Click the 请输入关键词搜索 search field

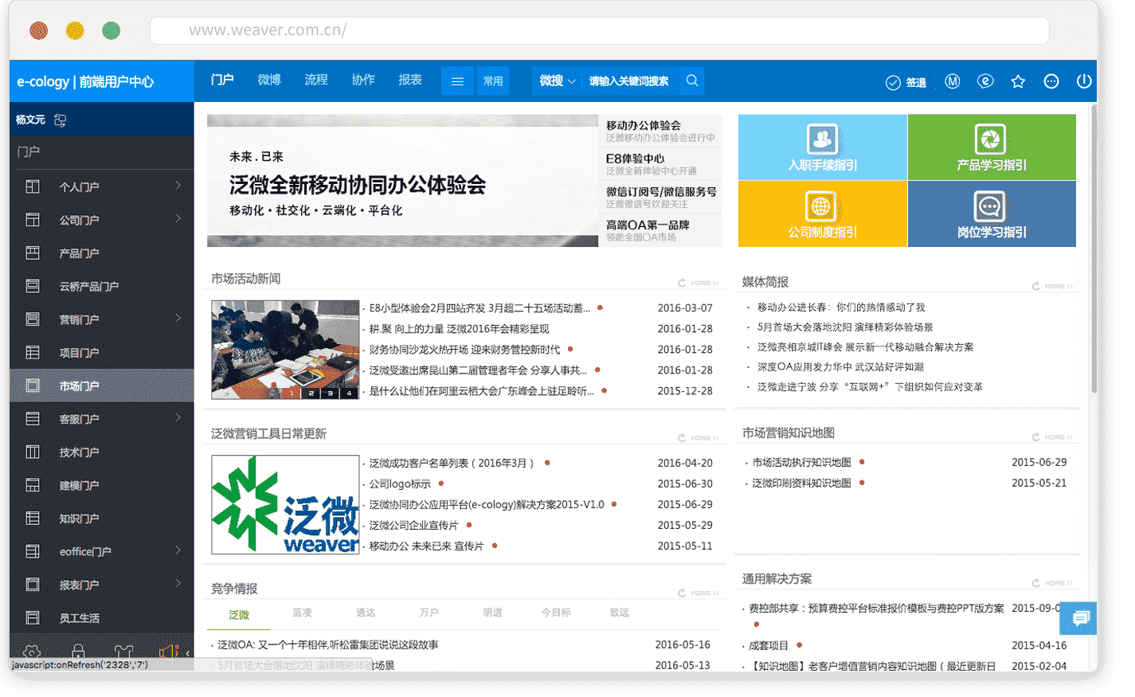[628, 81]
